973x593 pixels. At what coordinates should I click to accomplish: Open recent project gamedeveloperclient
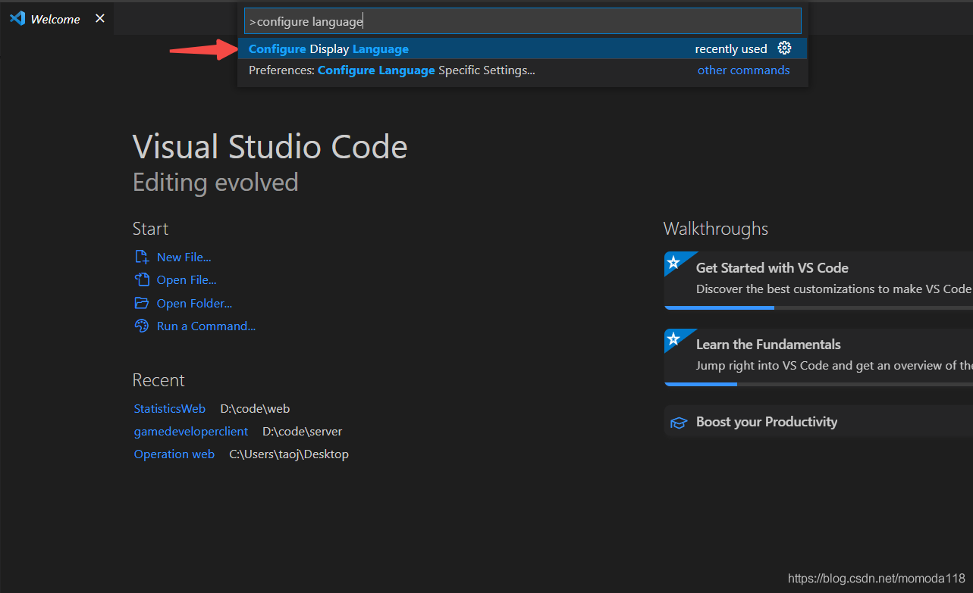coord(191,432)
